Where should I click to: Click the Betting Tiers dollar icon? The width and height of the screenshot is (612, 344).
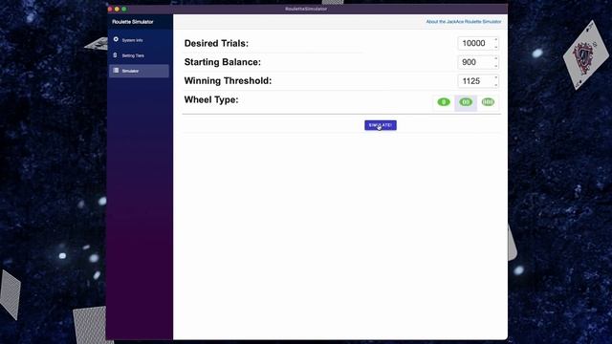(x=115, y=55)
